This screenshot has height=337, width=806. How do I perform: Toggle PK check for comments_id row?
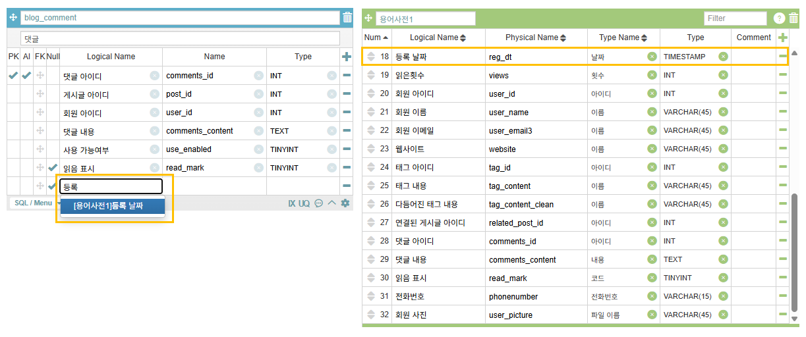(x=13, y=76)
